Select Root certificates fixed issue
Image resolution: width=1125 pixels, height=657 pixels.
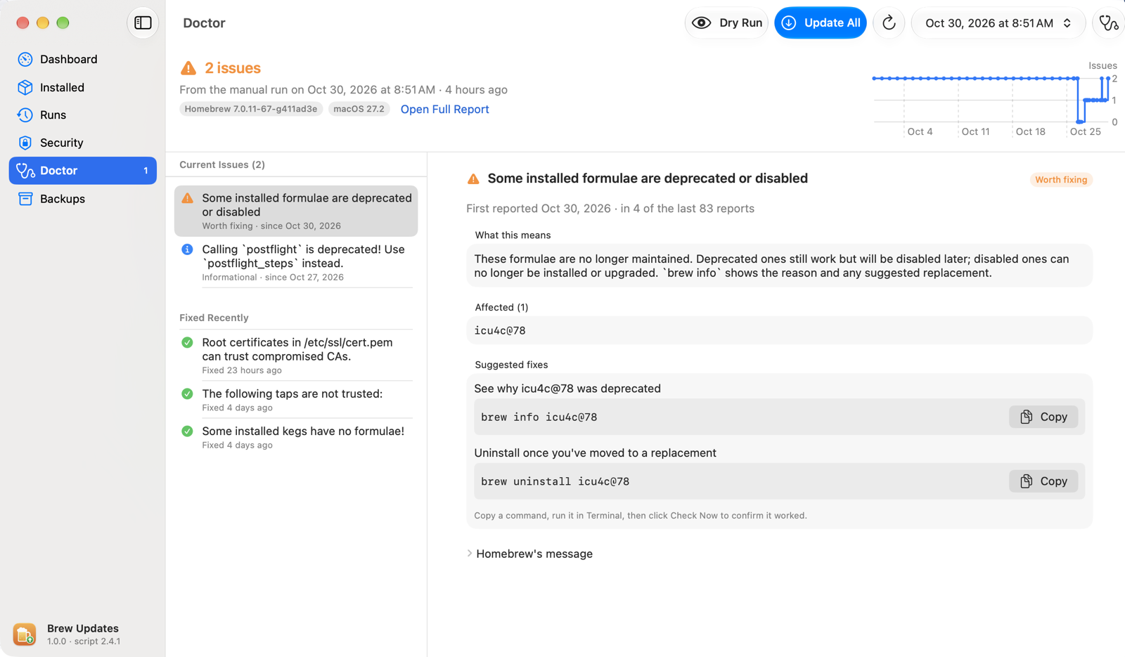[x=296, y=356]
